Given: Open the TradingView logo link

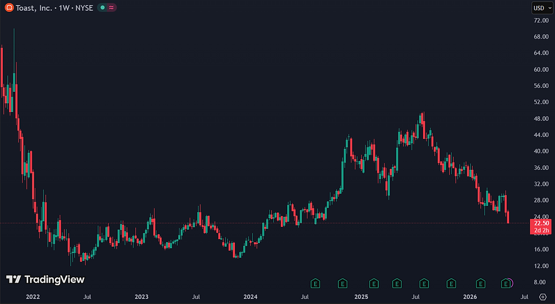Looking at the screenshot, I should (45, 280).
